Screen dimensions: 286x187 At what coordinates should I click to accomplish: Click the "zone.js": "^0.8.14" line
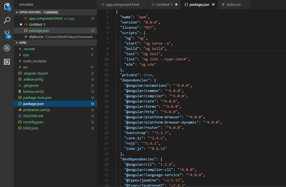(x=145, y=148)
